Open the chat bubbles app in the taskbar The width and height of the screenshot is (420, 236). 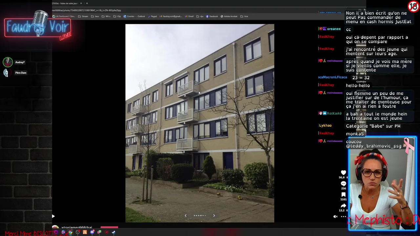(99, 232)
